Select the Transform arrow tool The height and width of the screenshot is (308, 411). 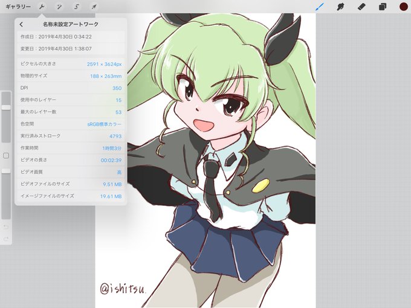[94, 7]
